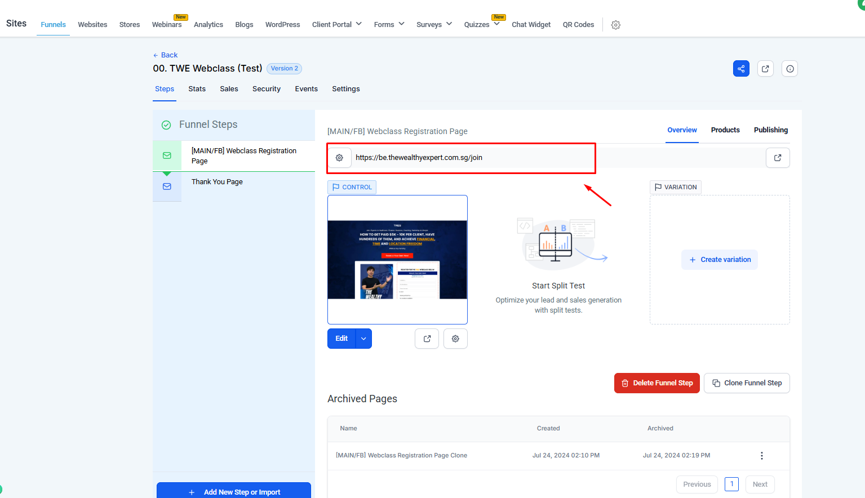This screenshot has width=865, height=498.
Task: Open control page settings gear icon
Action: [x=455, y=339]
